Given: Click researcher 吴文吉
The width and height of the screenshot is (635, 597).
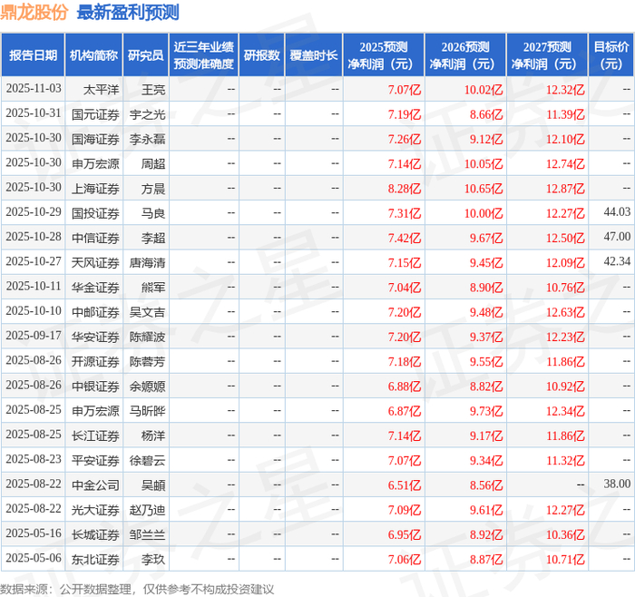Looking at the screenshot, I should [x=147, y=312].
